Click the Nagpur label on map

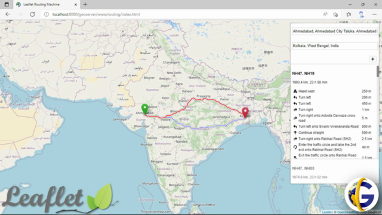tap(179, 128)
